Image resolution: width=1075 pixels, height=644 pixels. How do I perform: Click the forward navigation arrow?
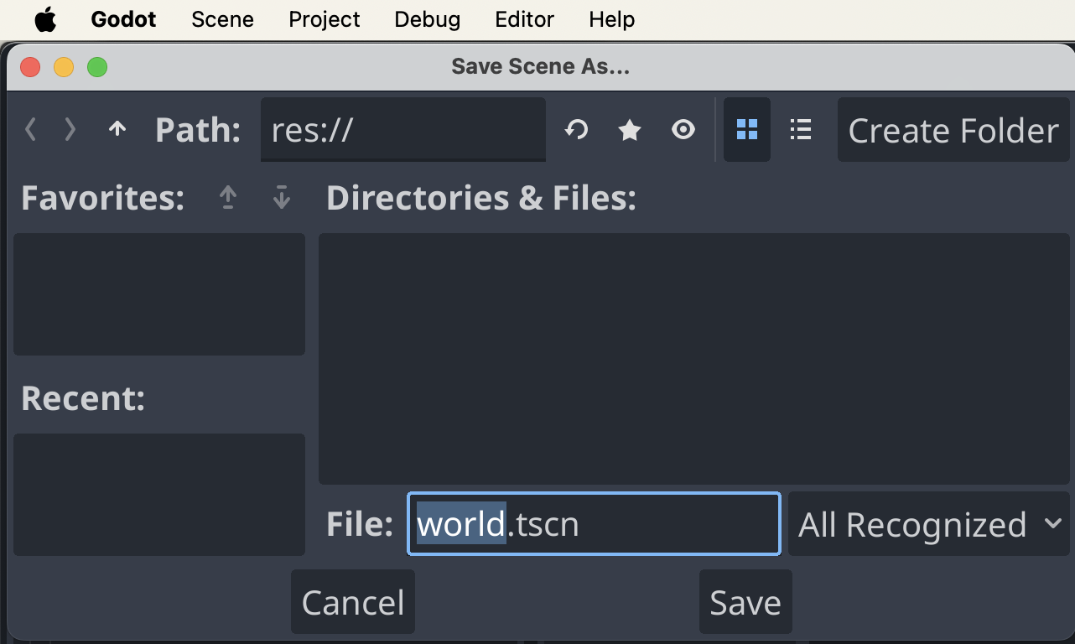pos(70,129)
